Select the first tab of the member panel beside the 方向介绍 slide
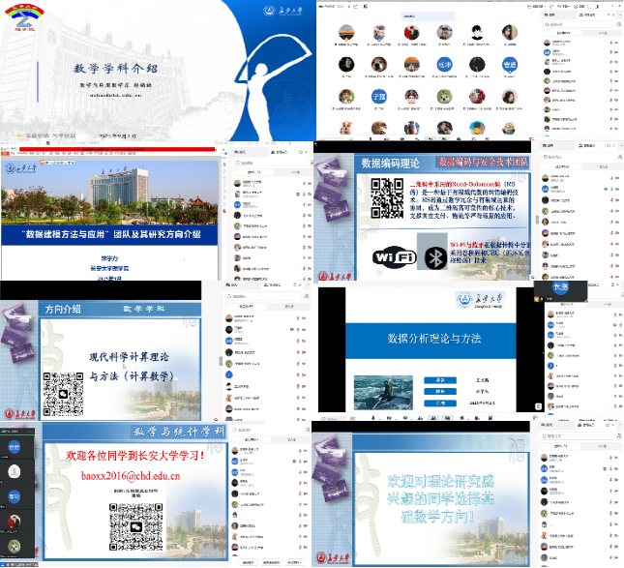The image size is (624, 568). pyautogui.click(x=245, y=306)
